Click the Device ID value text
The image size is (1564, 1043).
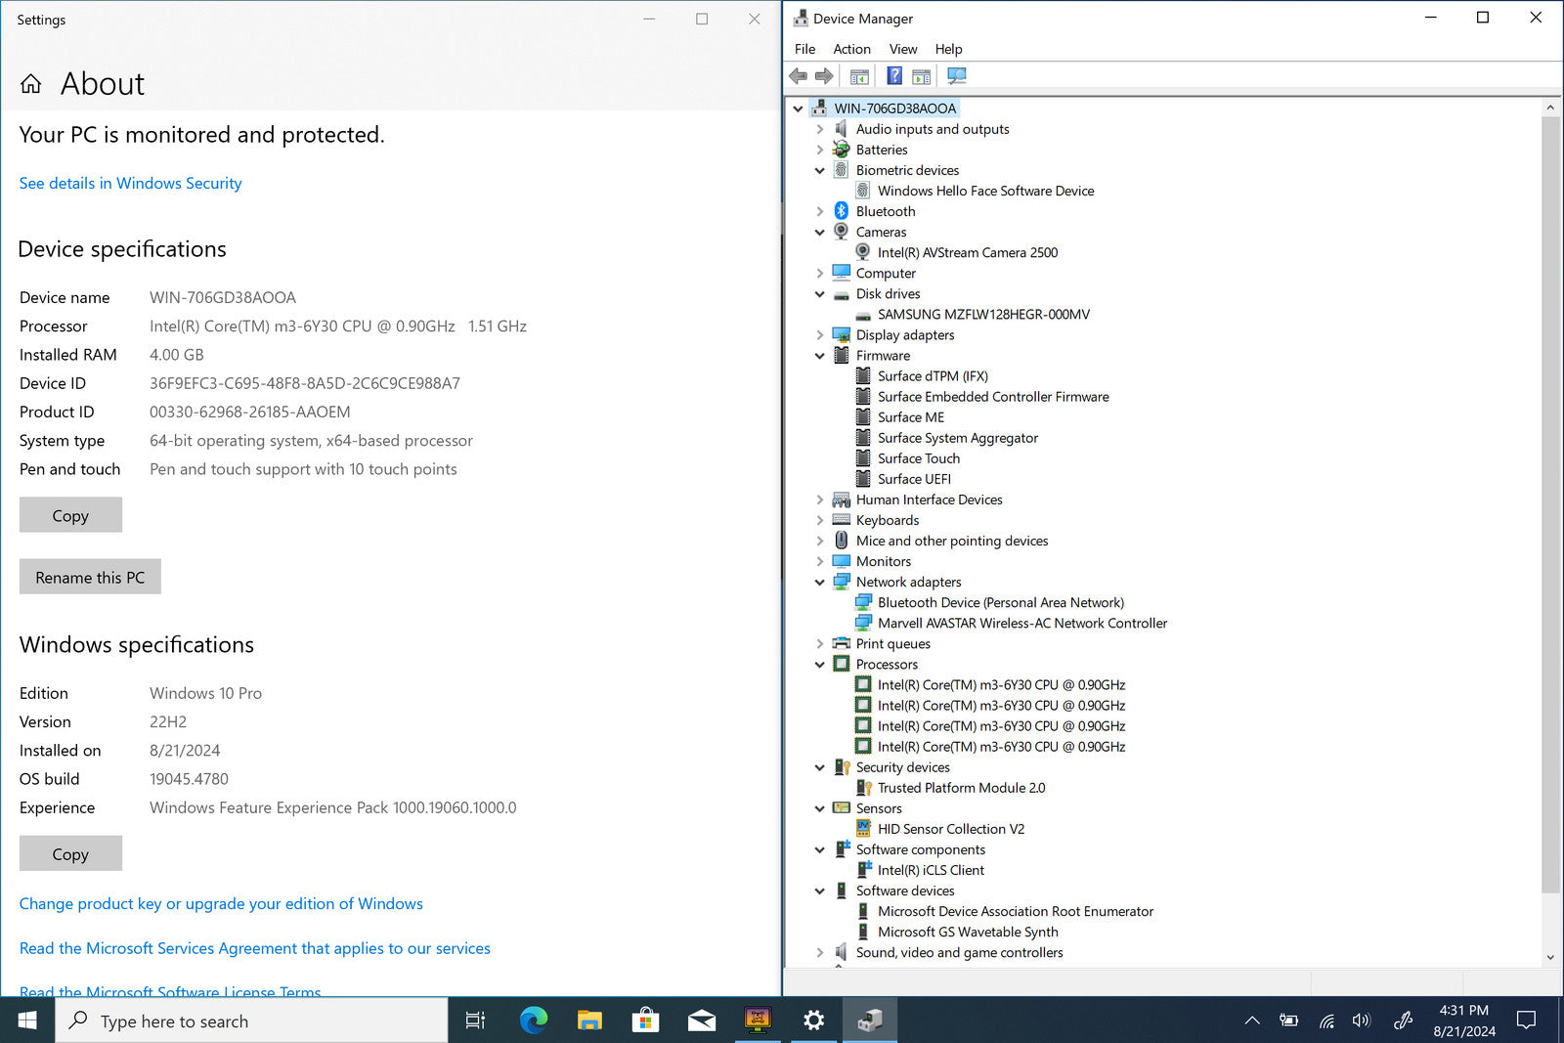point(305,384)
